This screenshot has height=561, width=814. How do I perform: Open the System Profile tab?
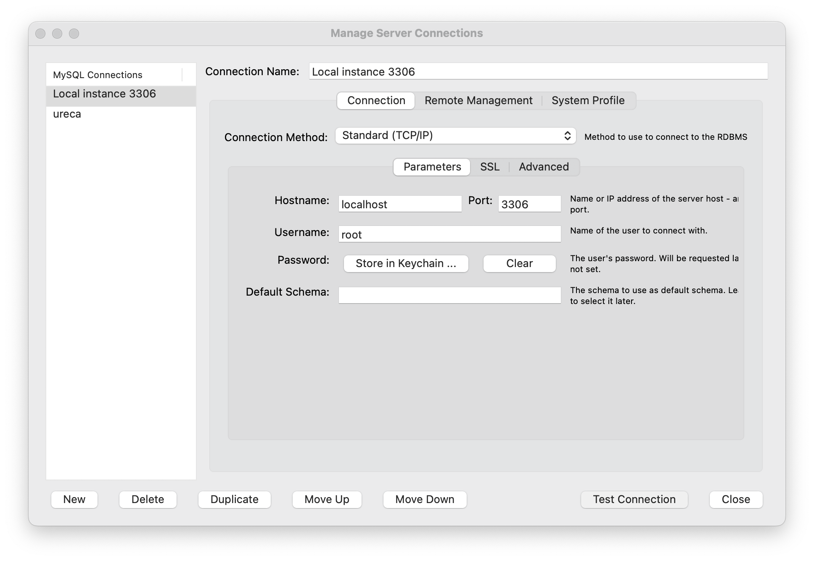tap(588, 101)
